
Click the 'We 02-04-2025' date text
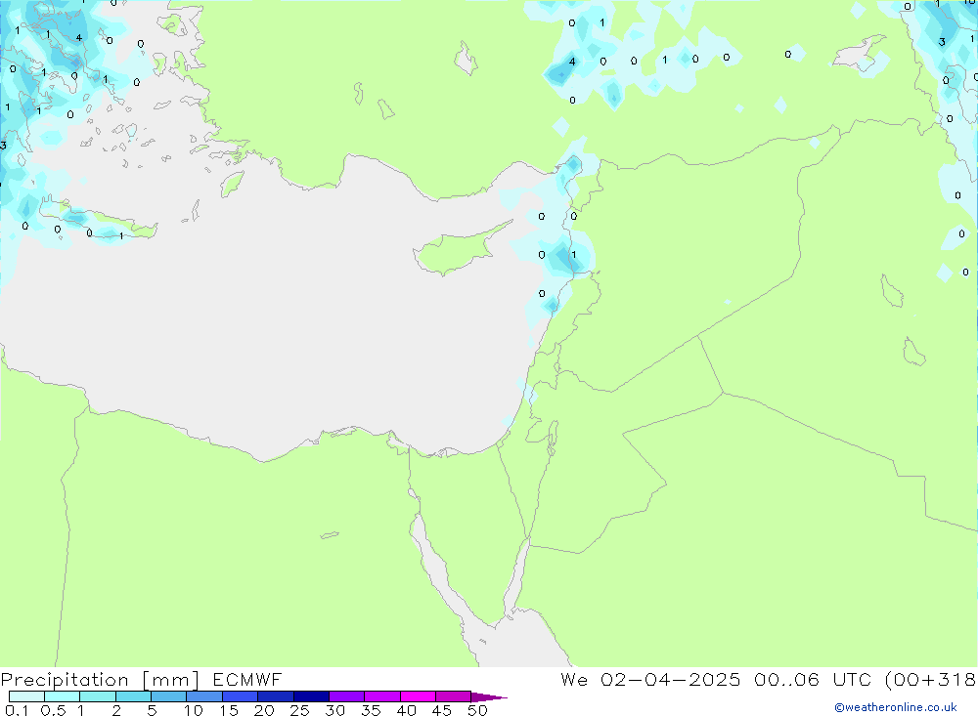[650, 679]
